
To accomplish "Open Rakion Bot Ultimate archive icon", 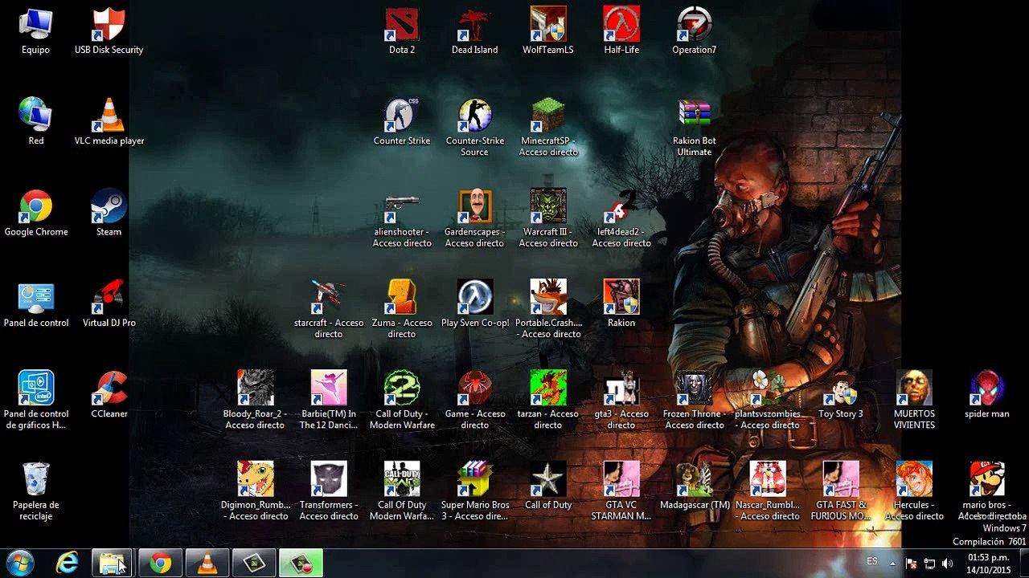I will tap(695, 128).
